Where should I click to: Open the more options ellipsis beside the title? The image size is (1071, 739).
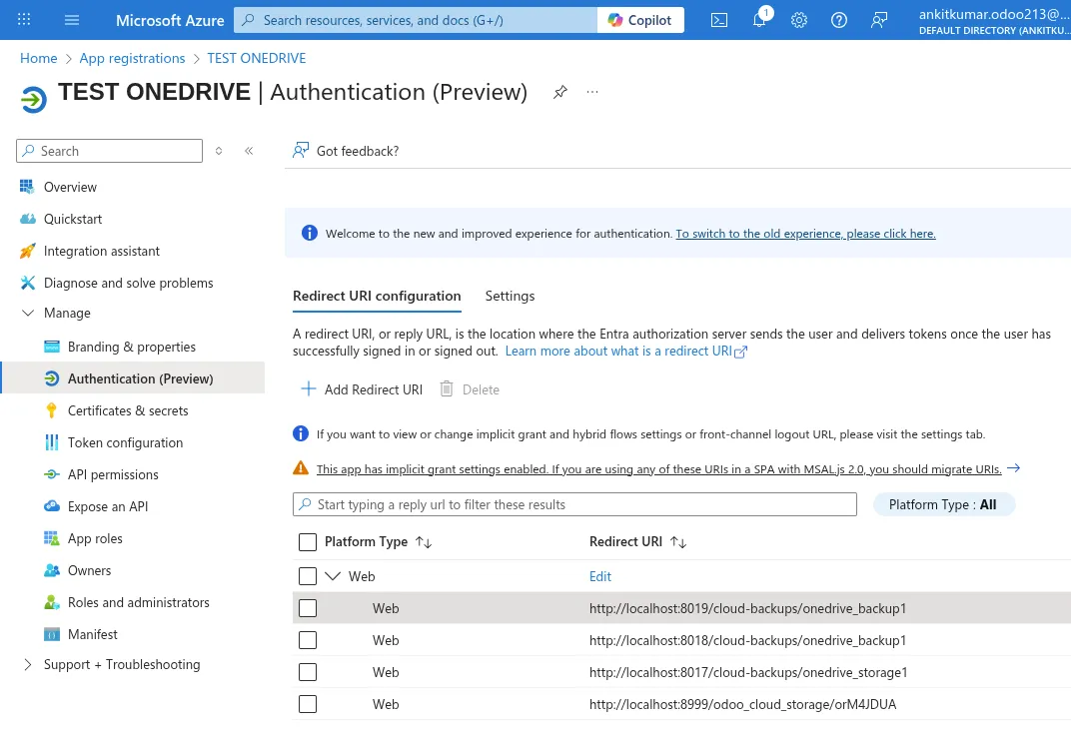tap(592, 92)
